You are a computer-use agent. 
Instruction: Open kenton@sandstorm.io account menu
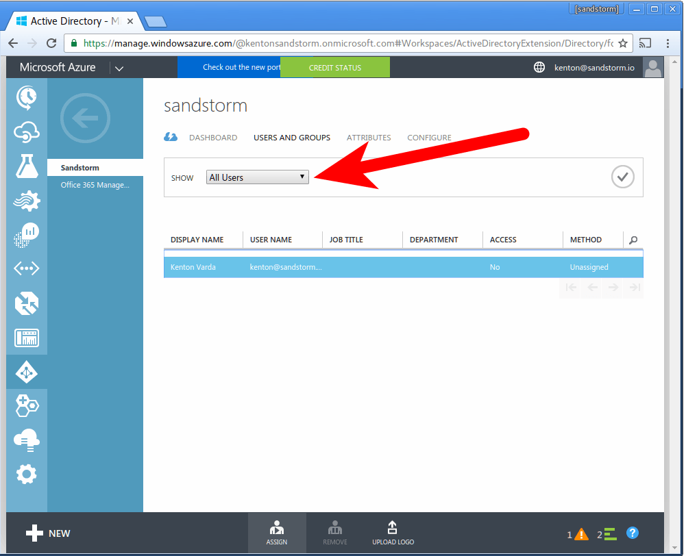click(x=594, y=68)
